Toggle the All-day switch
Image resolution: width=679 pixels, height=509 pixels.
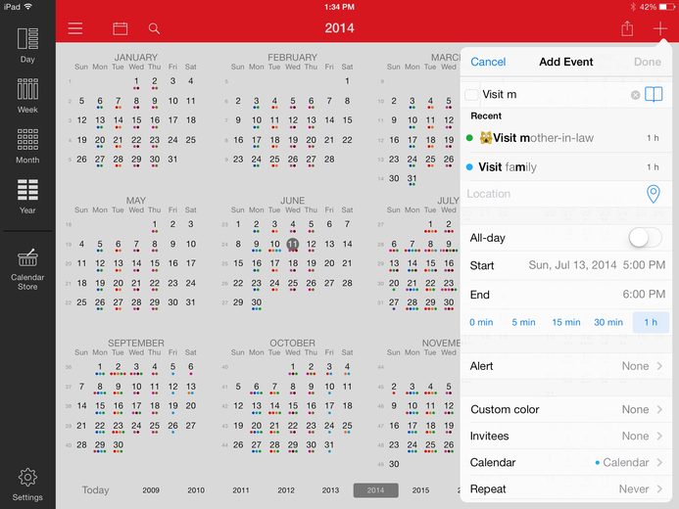click(646, 238)
